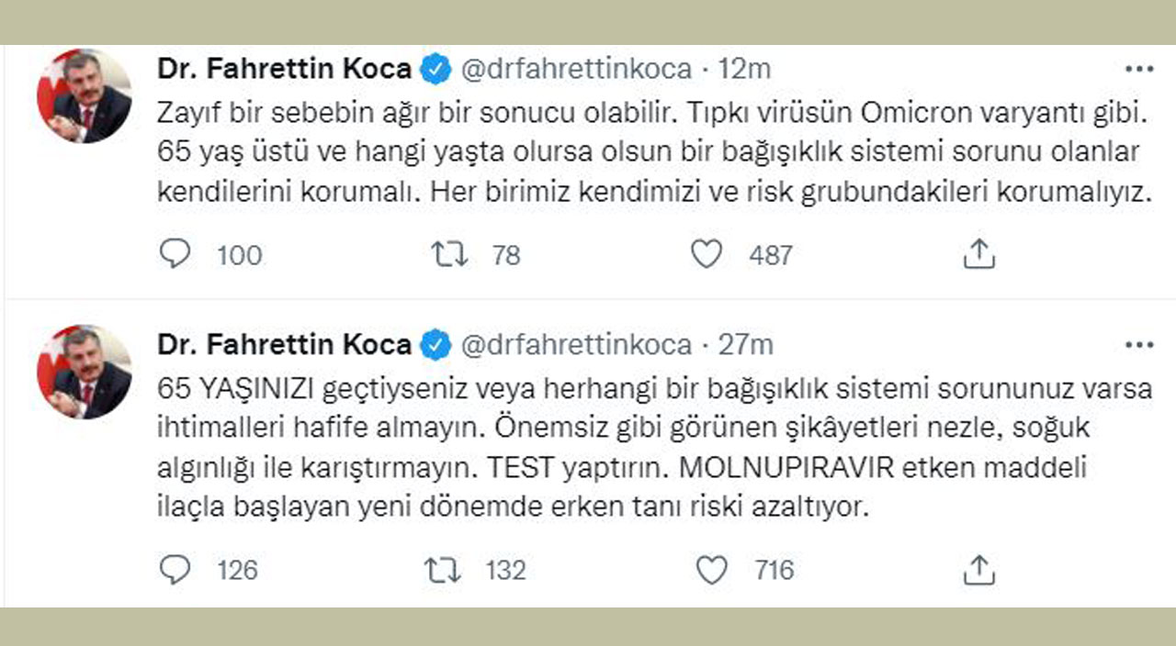Open more options on the 27m tweet

click(x=1139, y=345)
